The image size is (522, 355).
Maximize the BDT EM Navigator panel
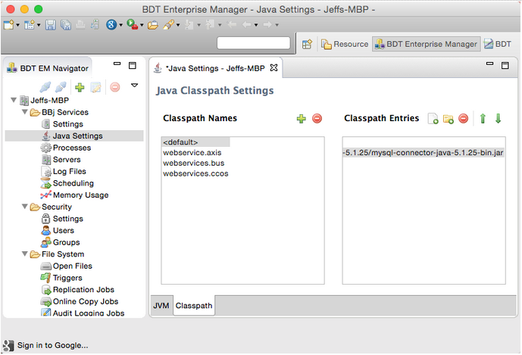(132, 65)
